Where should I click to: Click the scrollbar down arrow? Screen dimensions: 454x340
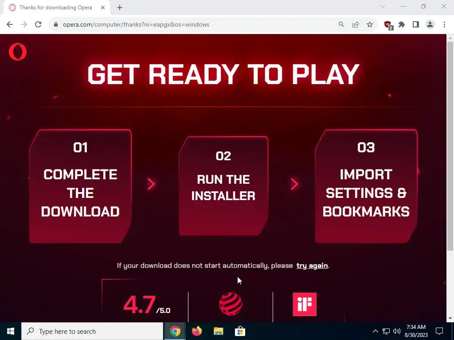(450, 318)
